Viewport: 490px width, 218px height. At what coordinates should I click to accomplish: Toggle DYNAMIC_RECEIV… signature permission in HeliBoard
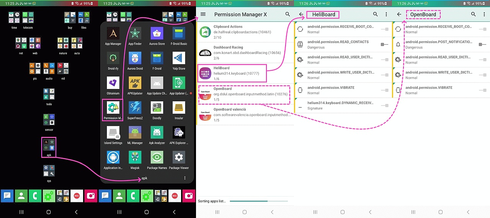coord(385,106)
